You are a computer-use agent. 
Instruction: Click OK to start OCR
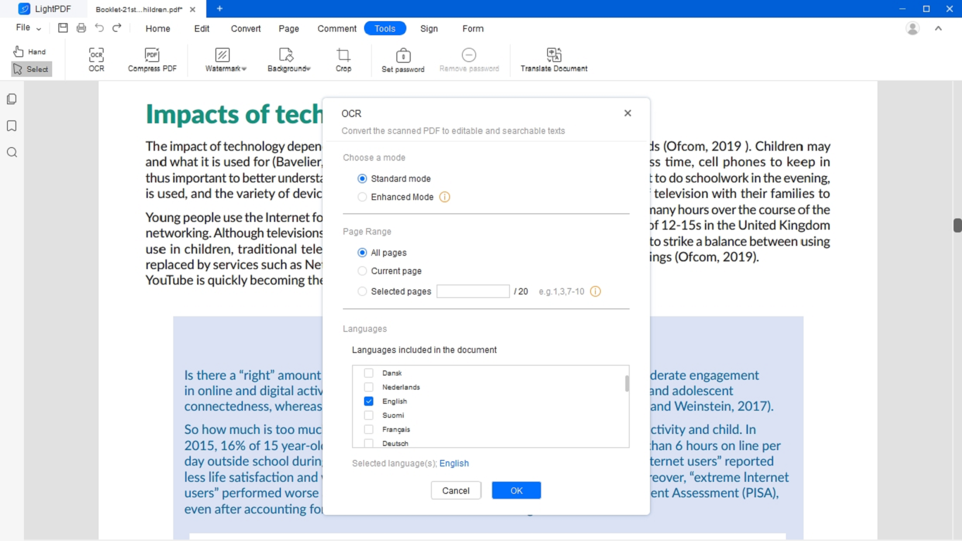click(x=516, y=491)
